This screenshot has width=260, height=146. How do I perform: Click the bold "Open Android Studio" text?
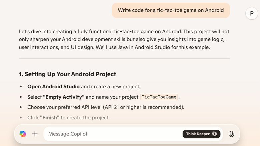pos(53,87)
